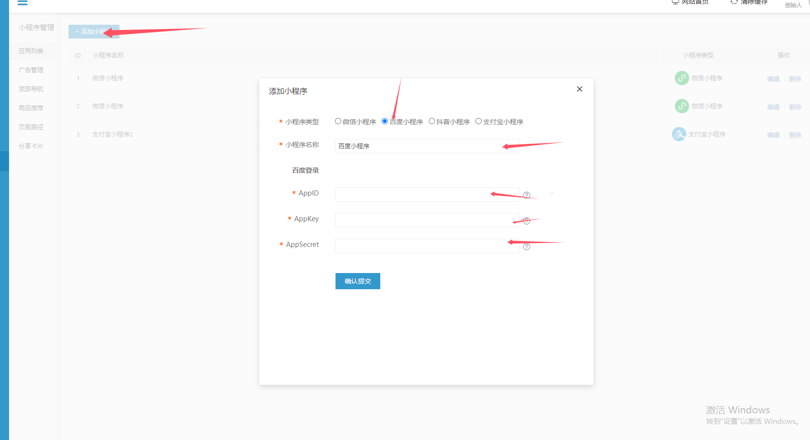The height and width of the screenshot is (440, 810).
Task: Click the 小程序类型 column header
Action: (698, 55)
